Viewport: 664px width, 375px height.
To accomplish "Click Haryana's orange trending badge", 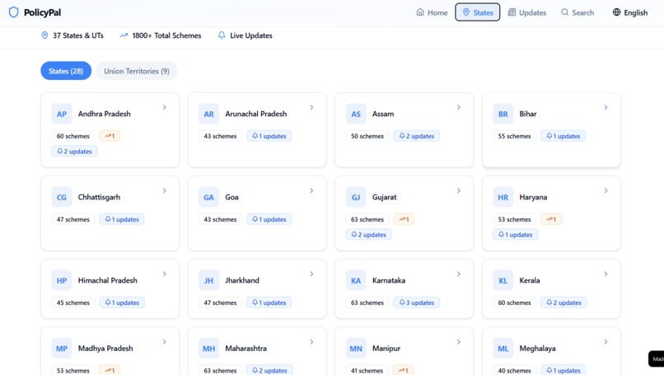I will coord(551,219).
